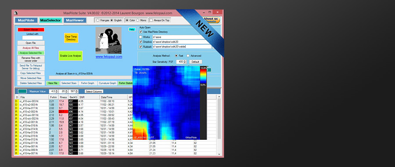Click the green Enable Live Analyse button
Image resolution: width=395 pixels, height=167 pixels.
pyautogui.click(x=71, y=56)
